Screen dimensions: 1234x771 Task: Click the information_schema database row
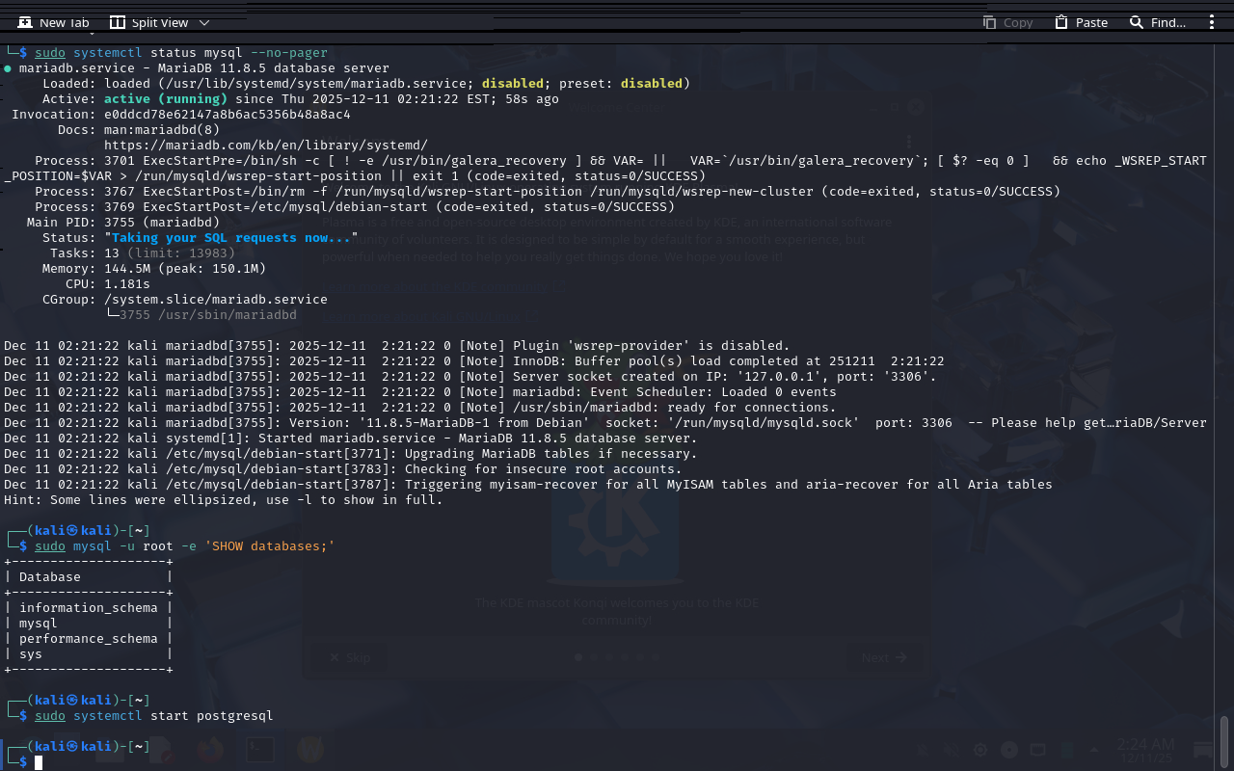click(88, 607)
